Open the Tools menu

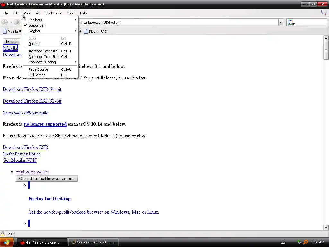point(71,13)
